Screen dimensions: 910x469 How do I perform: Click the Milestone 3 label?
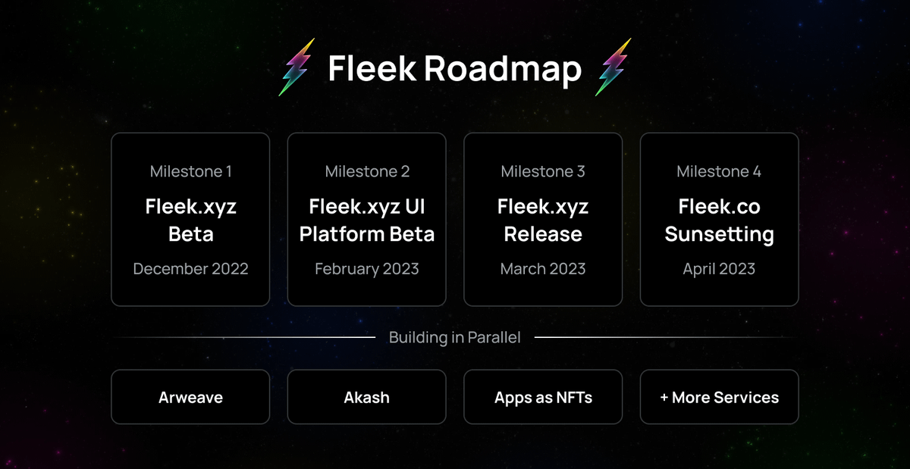pyautogui.click(x=543, y=172)
